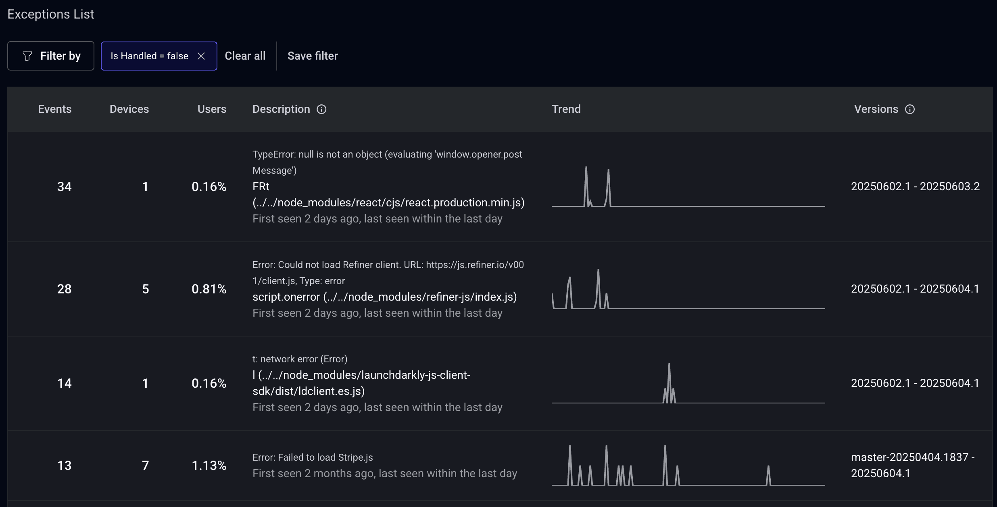Click the funnel icon in Filter by

(27, 56)
